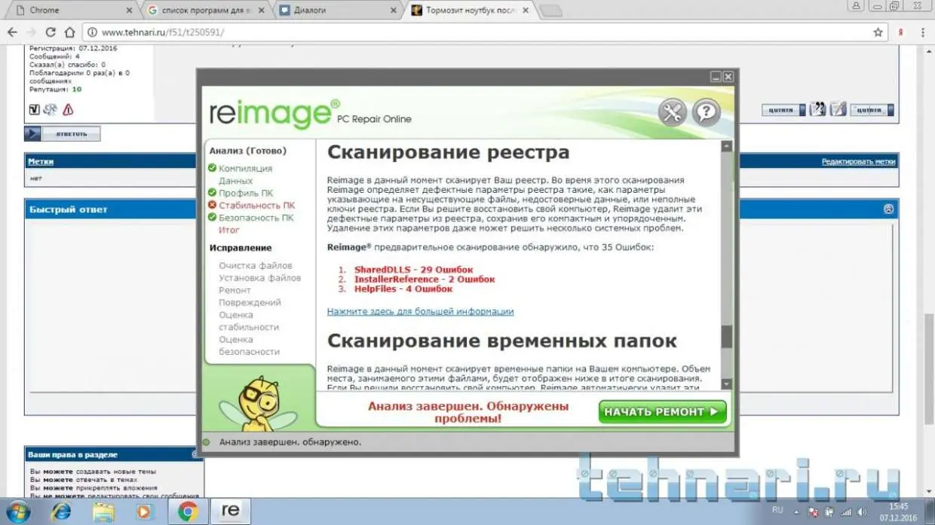Click the Windows Start orb

click(x=19, y=511)
